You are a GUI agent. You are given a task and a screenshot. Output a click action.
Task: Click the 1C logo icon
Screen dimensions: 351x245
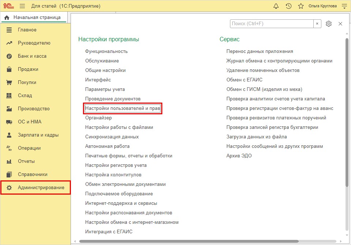click(8, 6)
